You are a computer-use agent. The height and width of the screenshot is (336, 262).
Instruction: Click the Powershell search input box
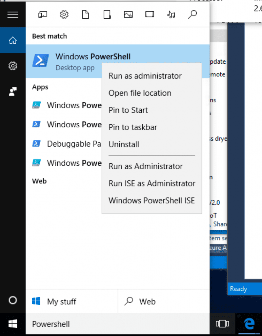pyautogui.click(x=118, y=324)
